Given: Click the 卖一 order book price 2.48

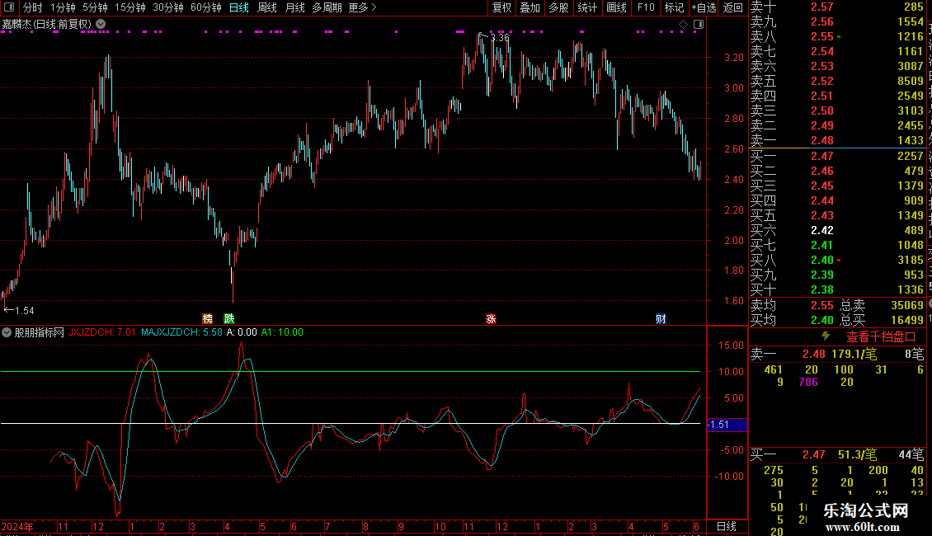Looking at the screenshot, I should click(822, 141).
